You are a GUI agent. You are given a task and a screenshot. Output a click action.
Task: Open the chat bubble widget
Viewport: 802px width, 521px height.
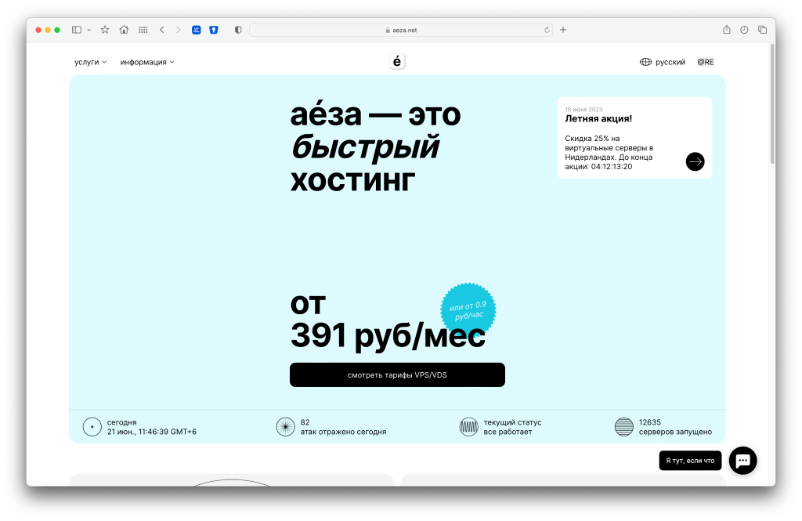pyautogui.click(x=742, y=461)
